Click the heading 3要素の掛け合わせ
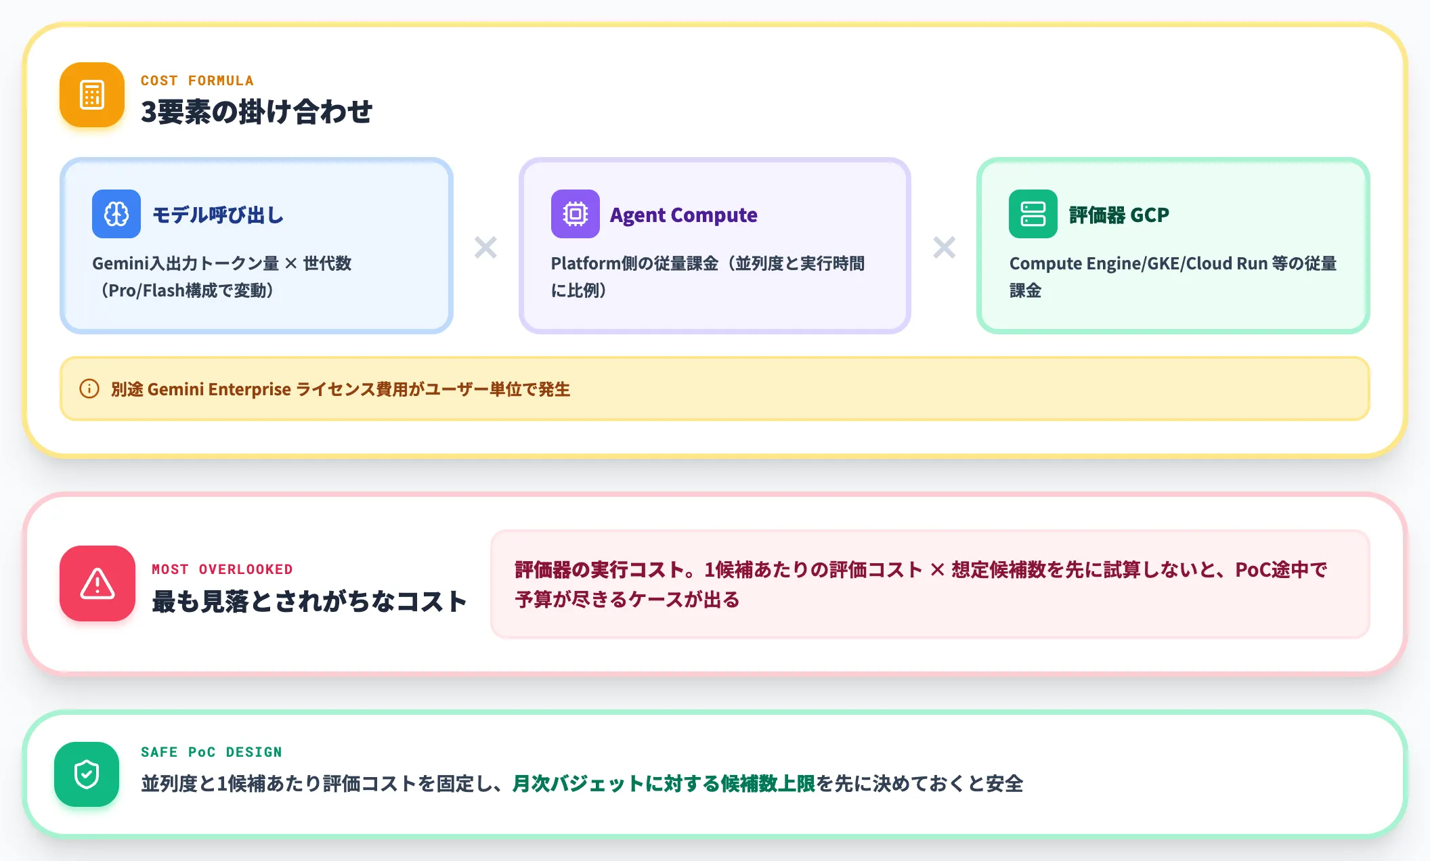 pos(257,112)
